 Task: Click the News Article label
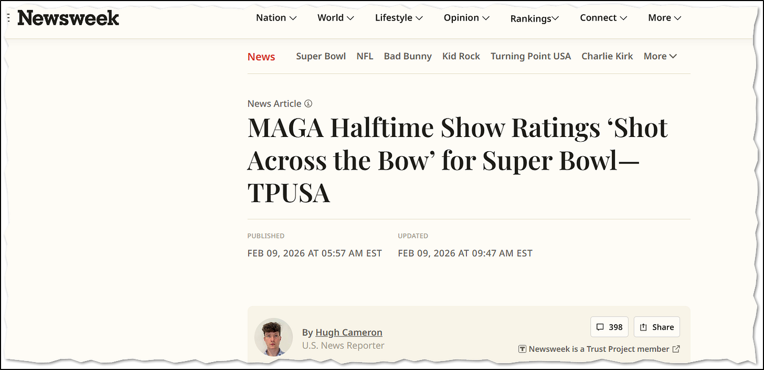pos(274,103)
